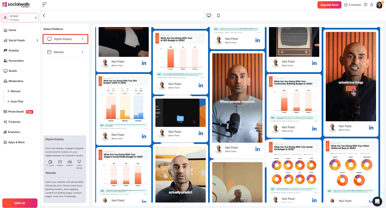Image resolution: width=386 pixels, height=208 pixels.
Task: Open the user profile avatar
Action: click(379, 5)
